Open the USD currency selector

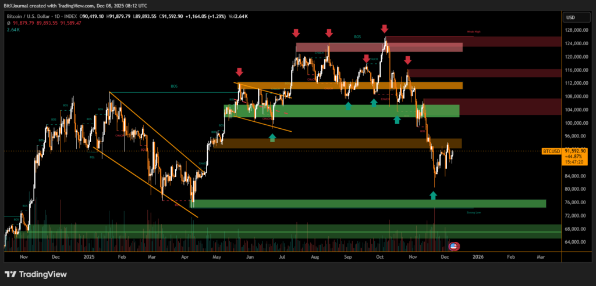[x=570, y=17]
